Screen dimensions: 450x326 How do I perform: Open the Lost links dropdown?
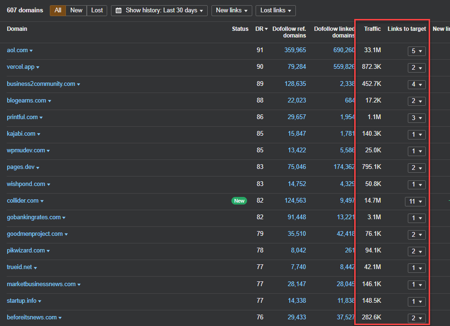point(276,10)
